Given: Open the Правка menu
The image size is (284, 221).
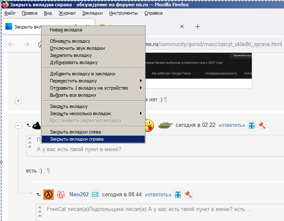Looking at the screenshot, I should click(30, 13).
